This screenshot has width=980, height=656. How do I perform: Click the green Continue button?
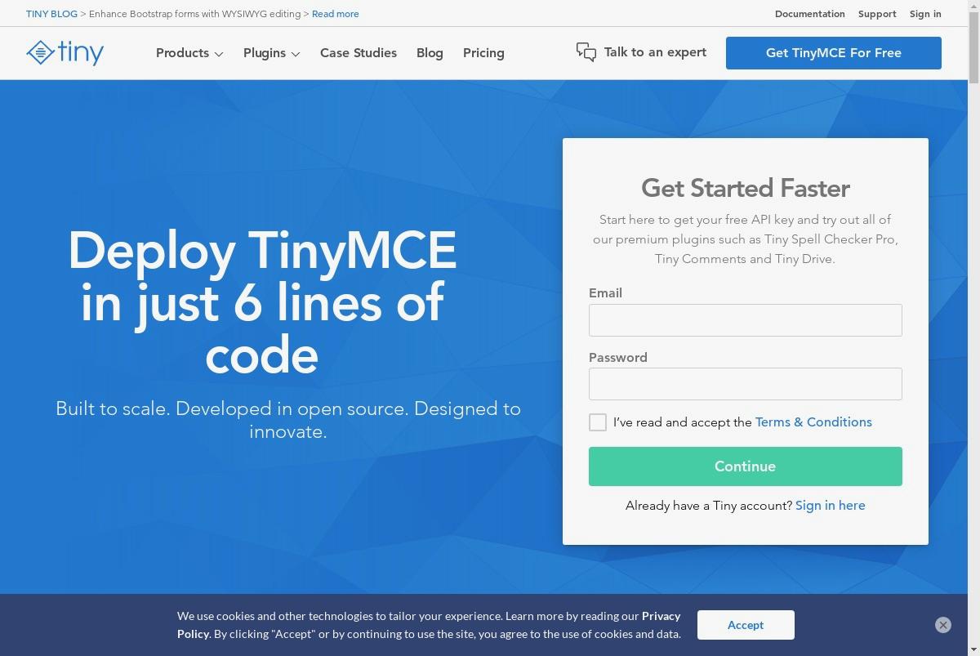pyautogui.click(x=746, y=466)
